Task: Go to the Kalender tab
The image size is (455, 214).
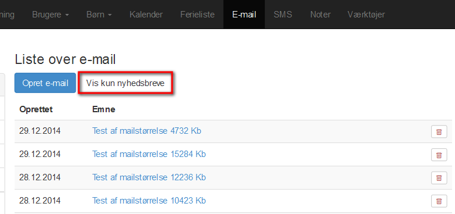Action: point(146,15)
